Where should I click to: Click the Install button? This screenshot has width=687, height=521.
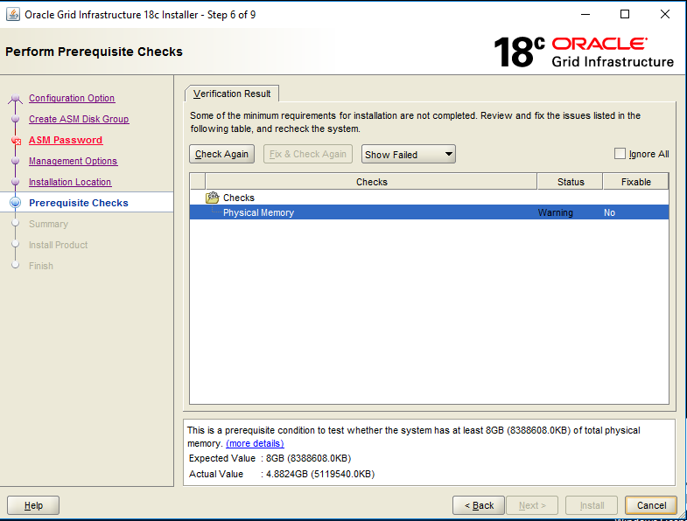[x=592, y=505]
